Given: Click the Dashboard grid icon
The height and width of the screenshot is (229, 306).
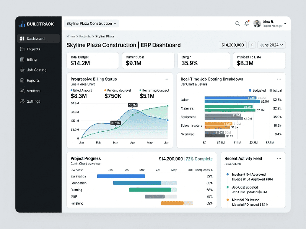Looking at the screenshot, I should [x=22, y=39].
